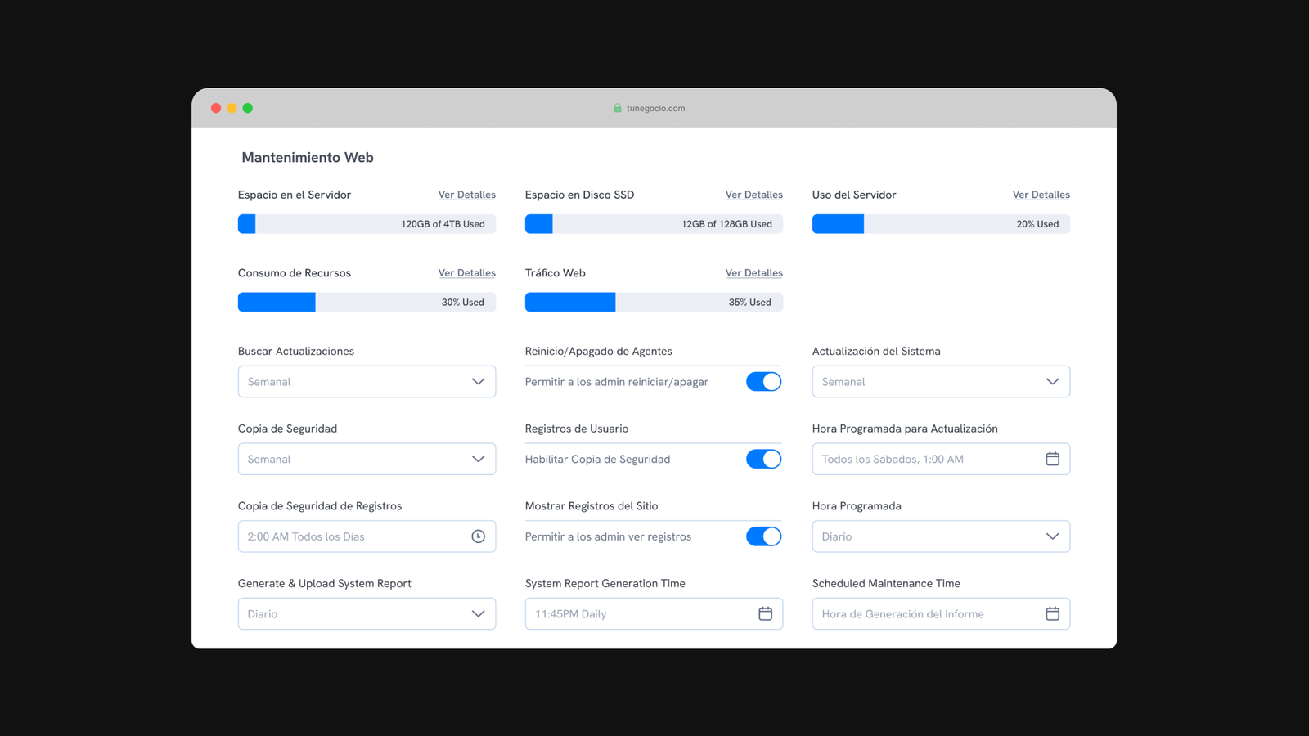Click Hora de Generación del Informe field
1309x736 pixels.
941,614
